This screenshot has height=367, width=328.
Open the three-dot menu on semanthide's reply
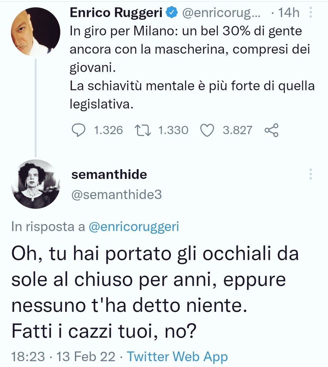(x=310, y=175)
